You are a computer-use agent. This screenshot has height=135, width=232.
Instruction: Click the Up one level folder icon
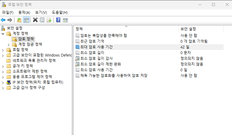[x=19, y=20]
